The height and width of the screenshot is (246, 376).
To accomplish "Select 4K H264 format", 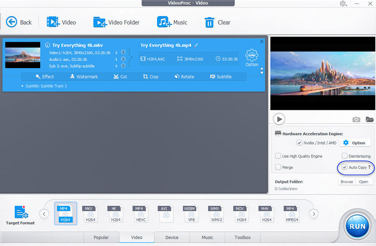I will point(116,213).
